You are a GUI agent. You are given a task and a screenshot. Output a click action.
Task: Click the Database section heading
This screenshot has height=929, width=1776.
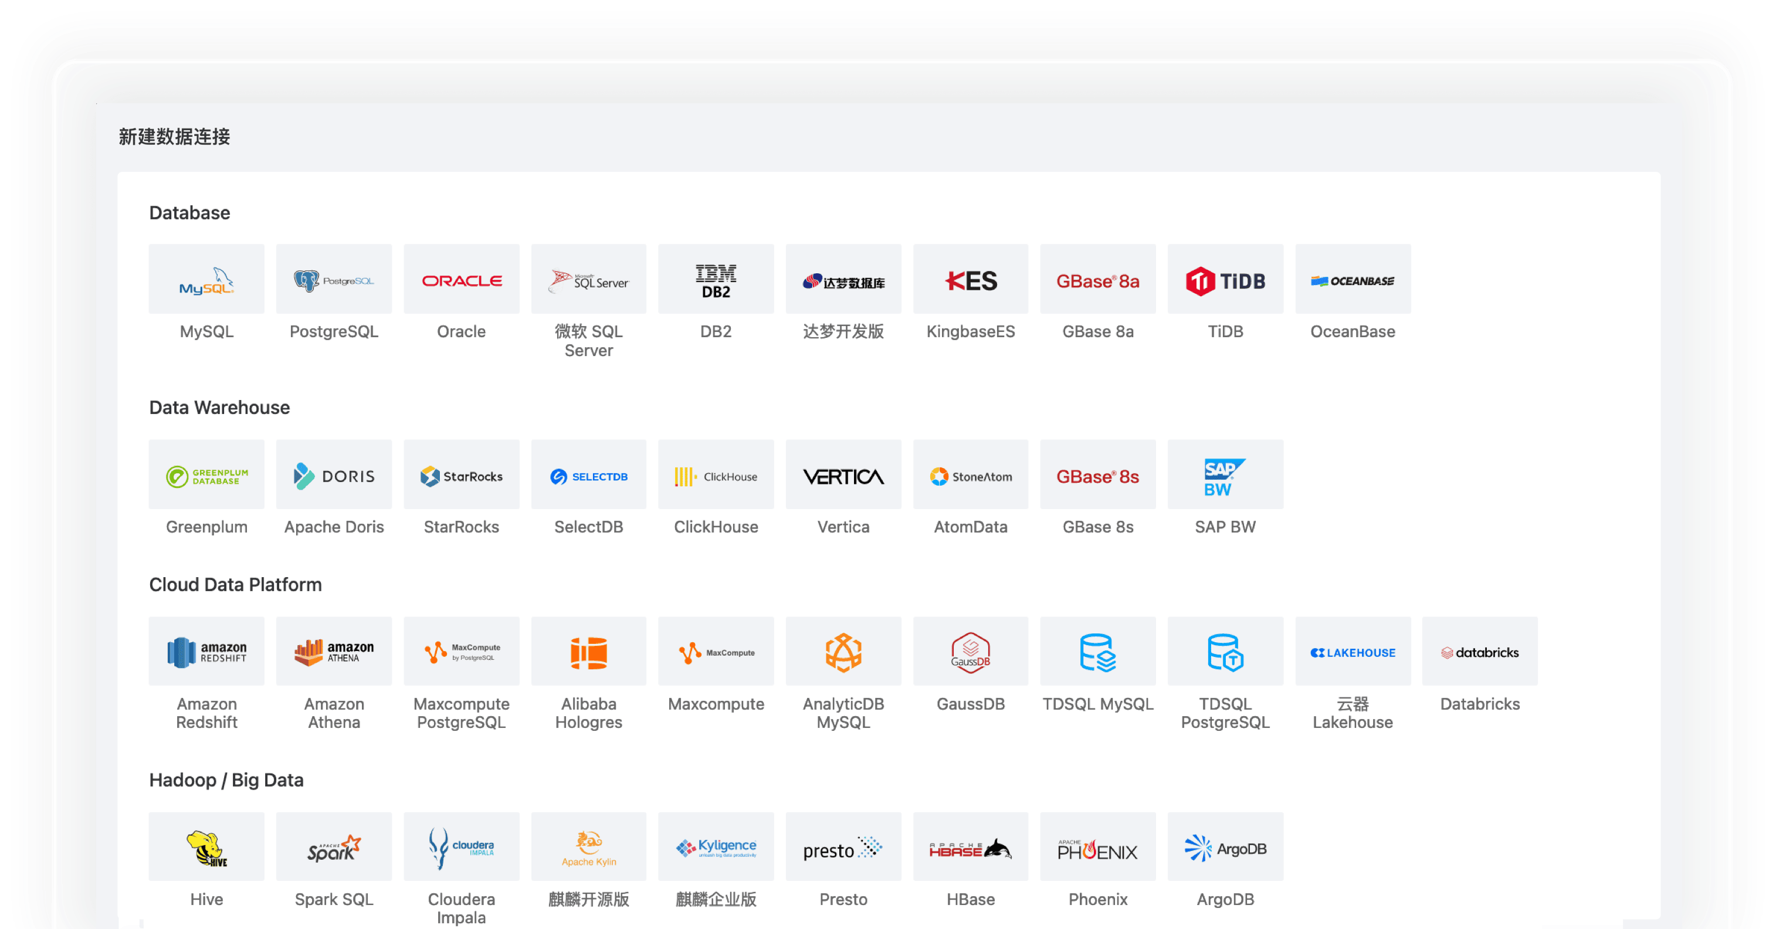(189, 213)
